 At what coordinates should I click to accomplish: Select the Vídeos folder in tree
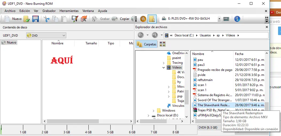pyautogui.click(x=174, y=67)
